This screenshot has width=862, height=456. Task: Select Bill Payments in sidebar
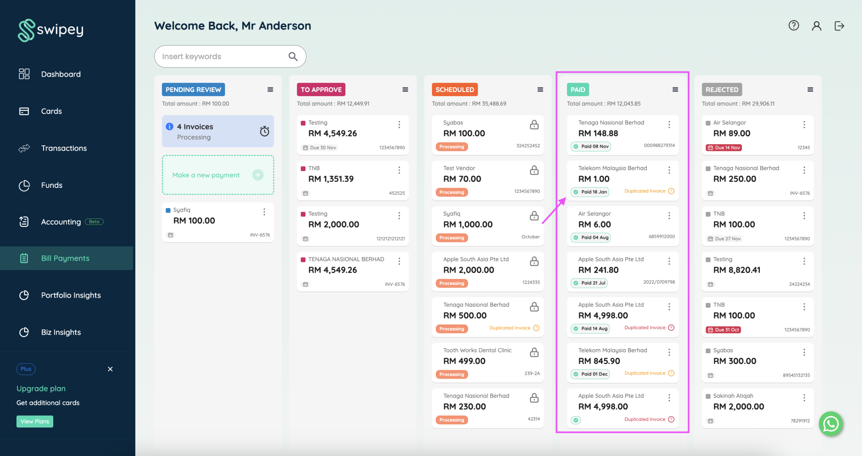[x=67, y=258]
